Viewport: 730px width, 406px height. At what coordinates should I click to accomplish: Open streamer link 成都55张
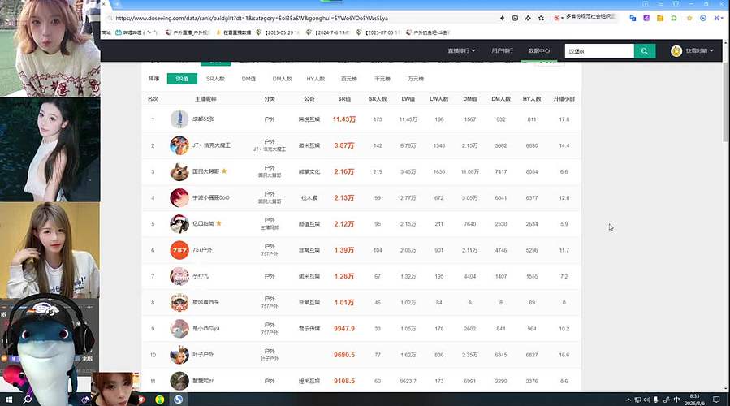[204, 119]
